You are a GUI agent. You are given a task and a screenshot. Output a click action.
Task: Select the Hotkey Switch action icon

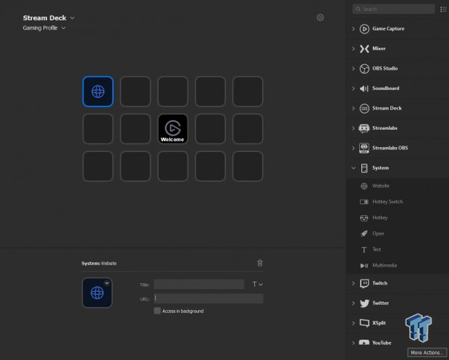(364, 202)
